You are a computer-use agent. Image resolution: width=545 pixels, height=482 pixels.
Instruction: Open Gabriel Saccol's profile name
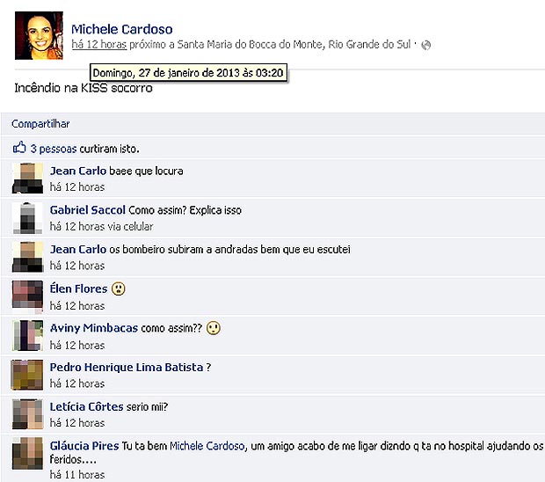pos(88,210)
